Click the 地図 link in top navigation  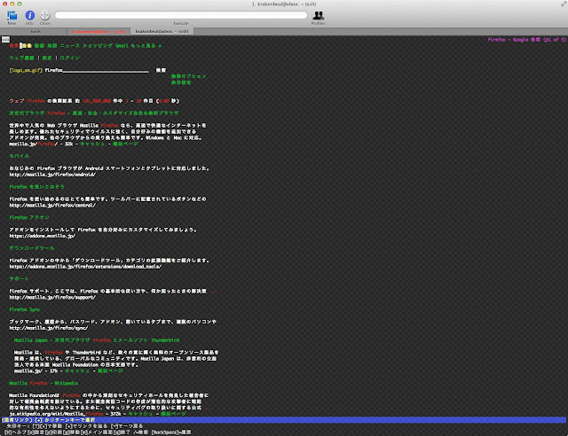(x=51, y=45)
